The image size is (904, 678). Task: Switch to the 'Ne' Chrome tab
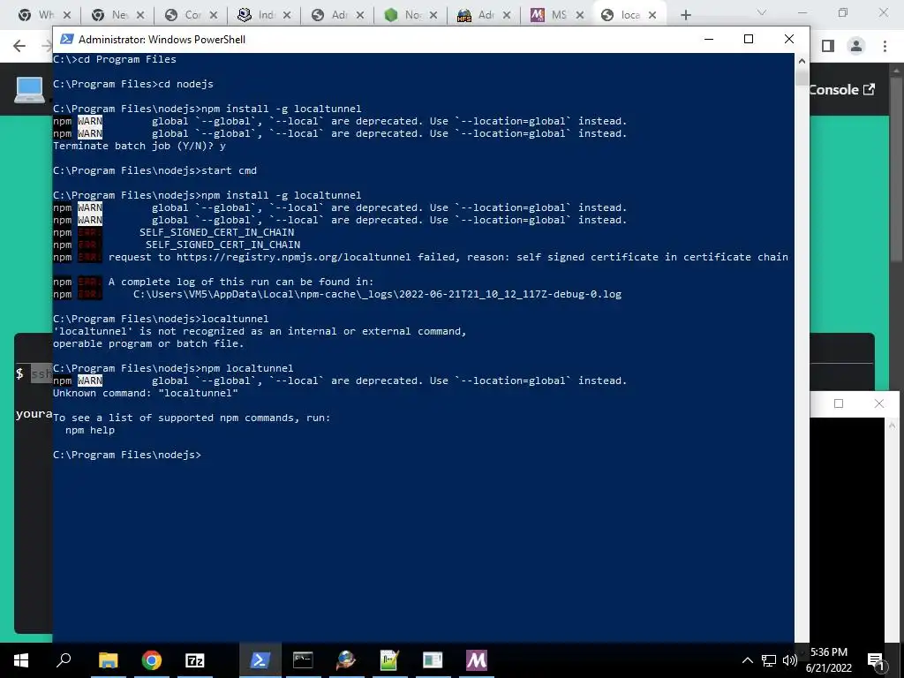[x=109, y=15]
